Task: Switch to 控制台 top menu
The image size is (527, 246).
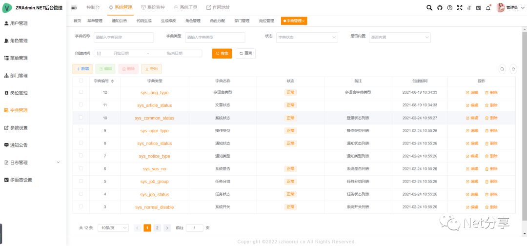Action: 93,7
